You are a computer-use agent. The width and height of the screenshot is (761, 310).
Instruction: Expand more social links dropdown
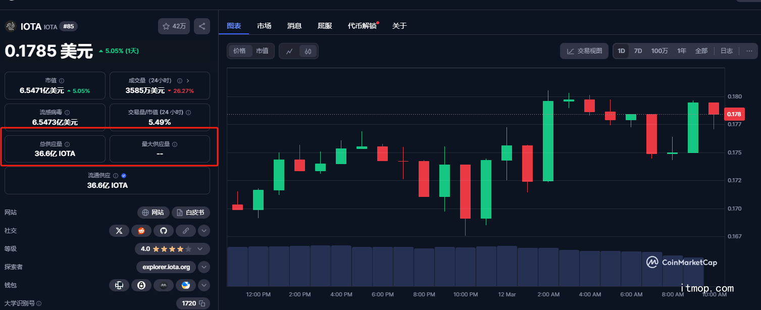coord(204,231)
